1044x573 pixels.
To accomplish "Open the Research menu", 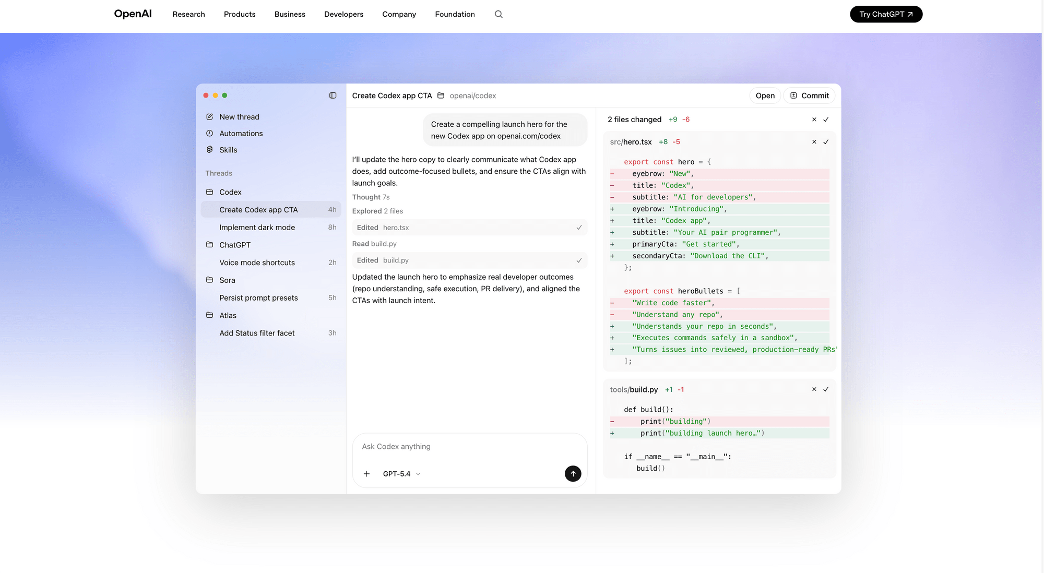I will (x=188, y=14).
